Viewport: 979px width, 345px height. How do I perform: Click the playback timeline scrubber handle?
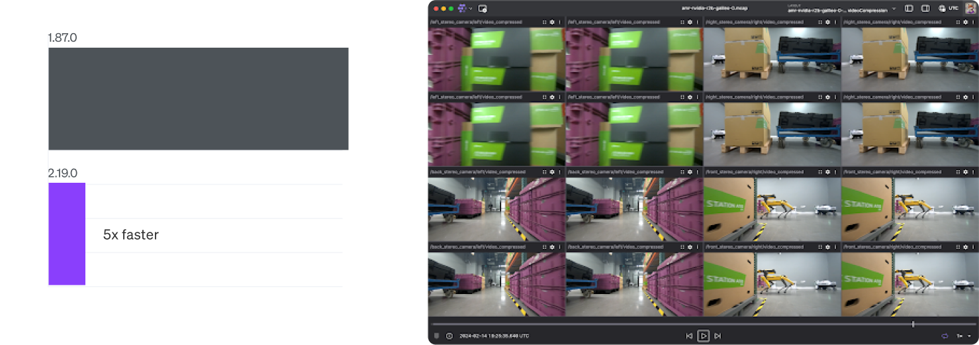pyautogui.click(x=913, y=324)
